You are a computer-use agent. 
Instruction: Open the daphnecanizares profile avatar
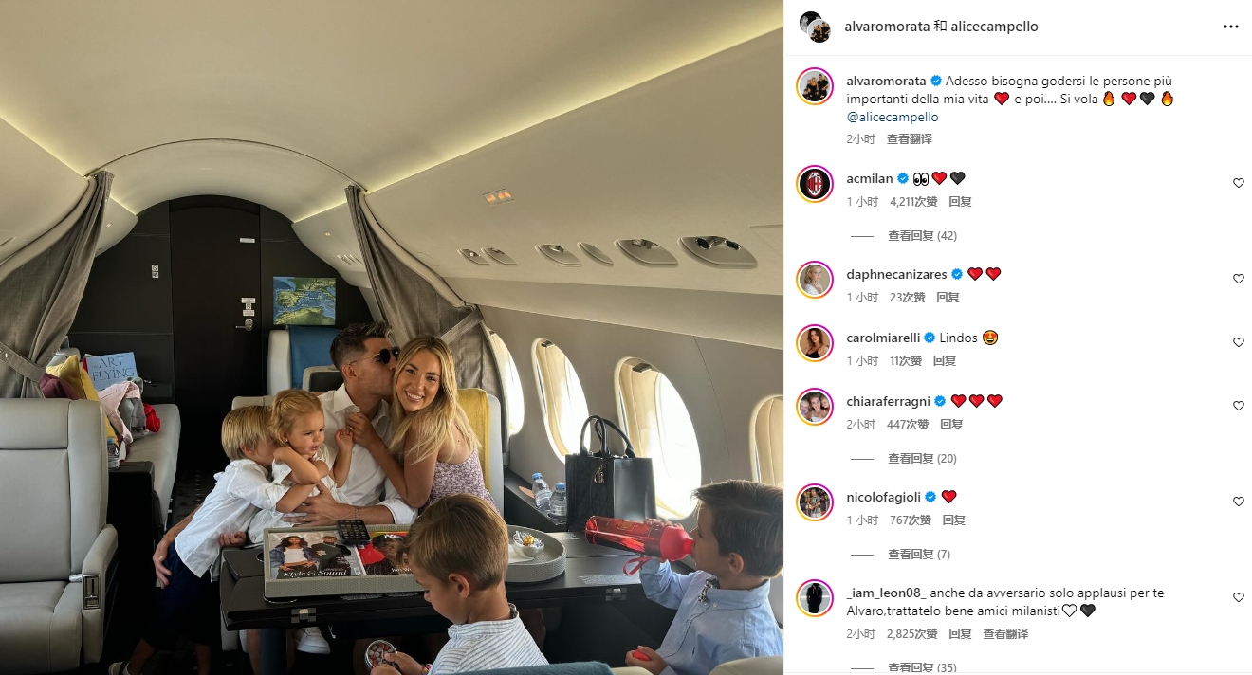(x=815, y=280)
